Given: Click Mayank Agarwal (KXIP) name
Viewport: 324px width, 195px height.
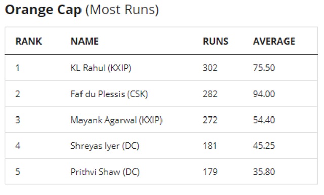Looking at the screenshot, I should click(116, 120).
